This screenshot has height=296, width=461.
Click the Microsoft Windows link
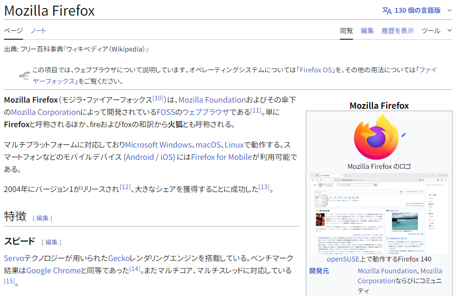(x=159, y=145)
